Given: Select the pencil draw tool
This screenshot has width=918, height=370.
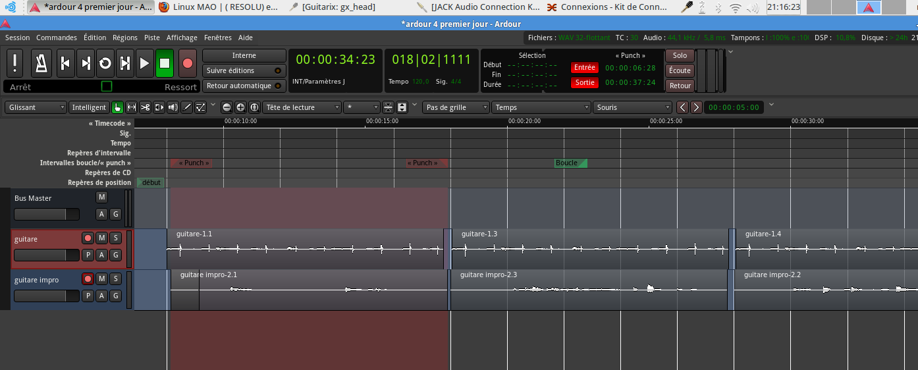Looking at the screenshot, I should (x=187, y=107).
